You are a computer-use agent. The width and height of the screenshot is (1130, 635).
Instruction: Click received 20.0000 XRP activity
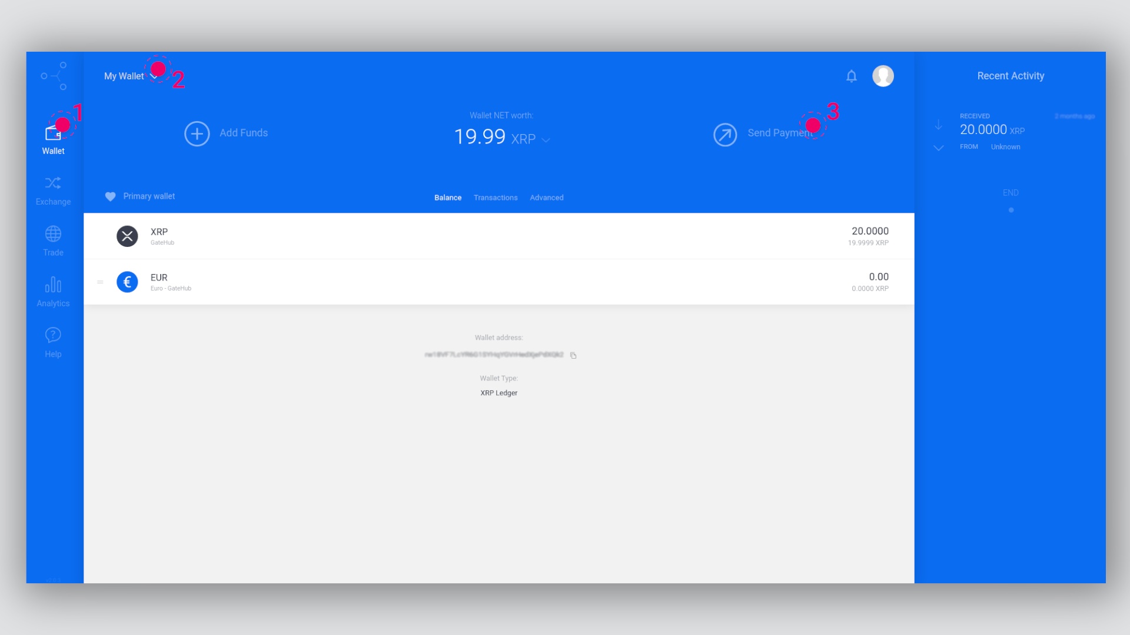pyautogui.click(x=1010, y=132)
